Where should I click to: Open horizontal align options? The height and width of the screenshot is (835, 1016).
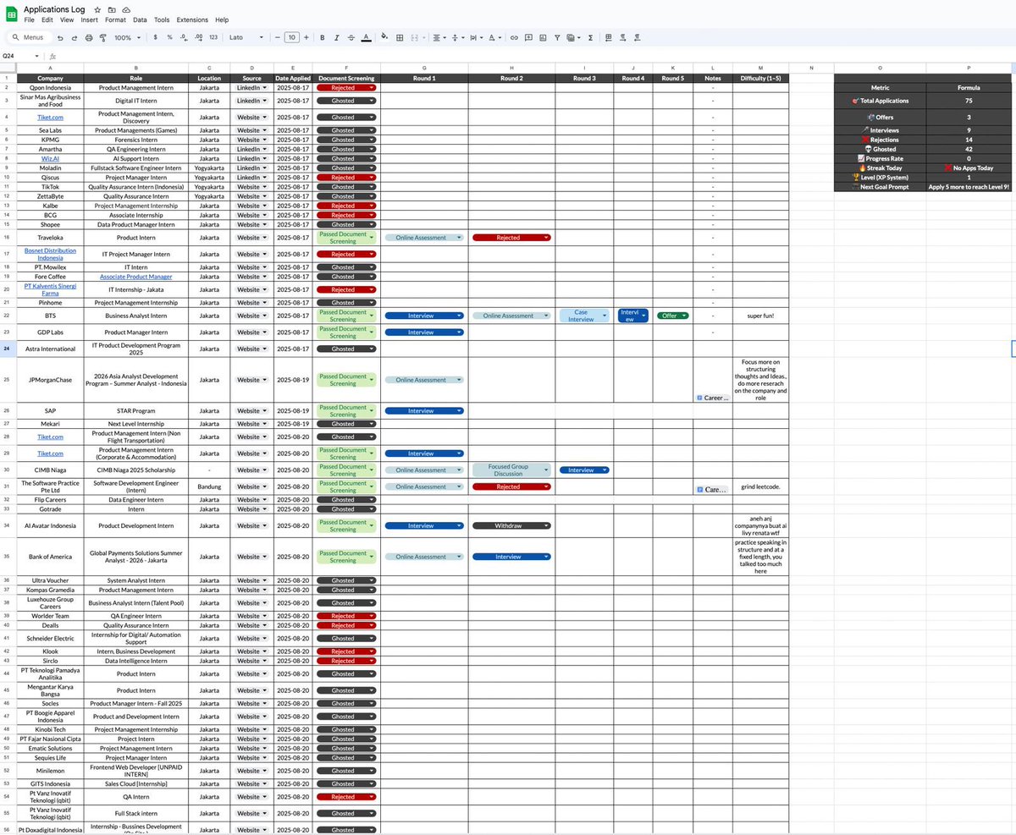pos(438,38)
